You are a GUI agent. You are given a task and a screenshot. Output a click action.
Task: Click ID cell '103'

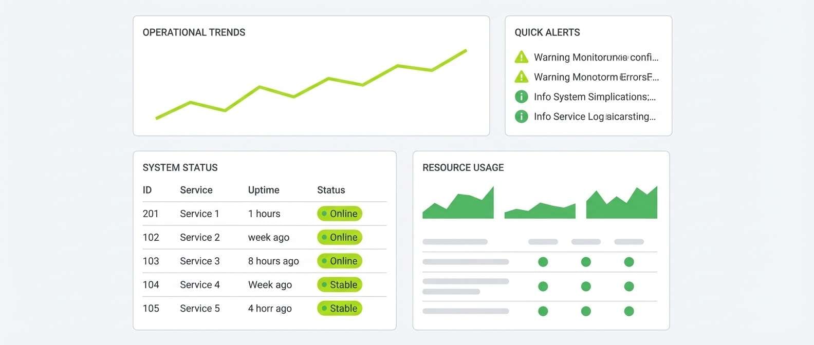point(151,261)
